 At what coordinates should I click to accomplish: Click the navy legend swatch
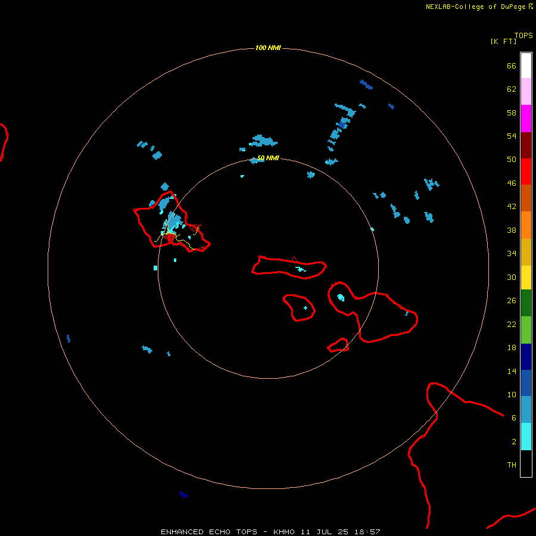click(x=526, y=357)
